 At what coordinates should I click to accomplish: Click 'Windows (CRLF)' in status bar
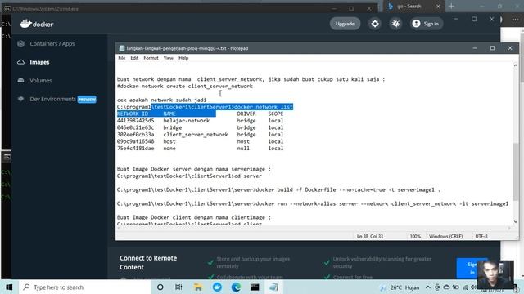click(x=445, y=236)
